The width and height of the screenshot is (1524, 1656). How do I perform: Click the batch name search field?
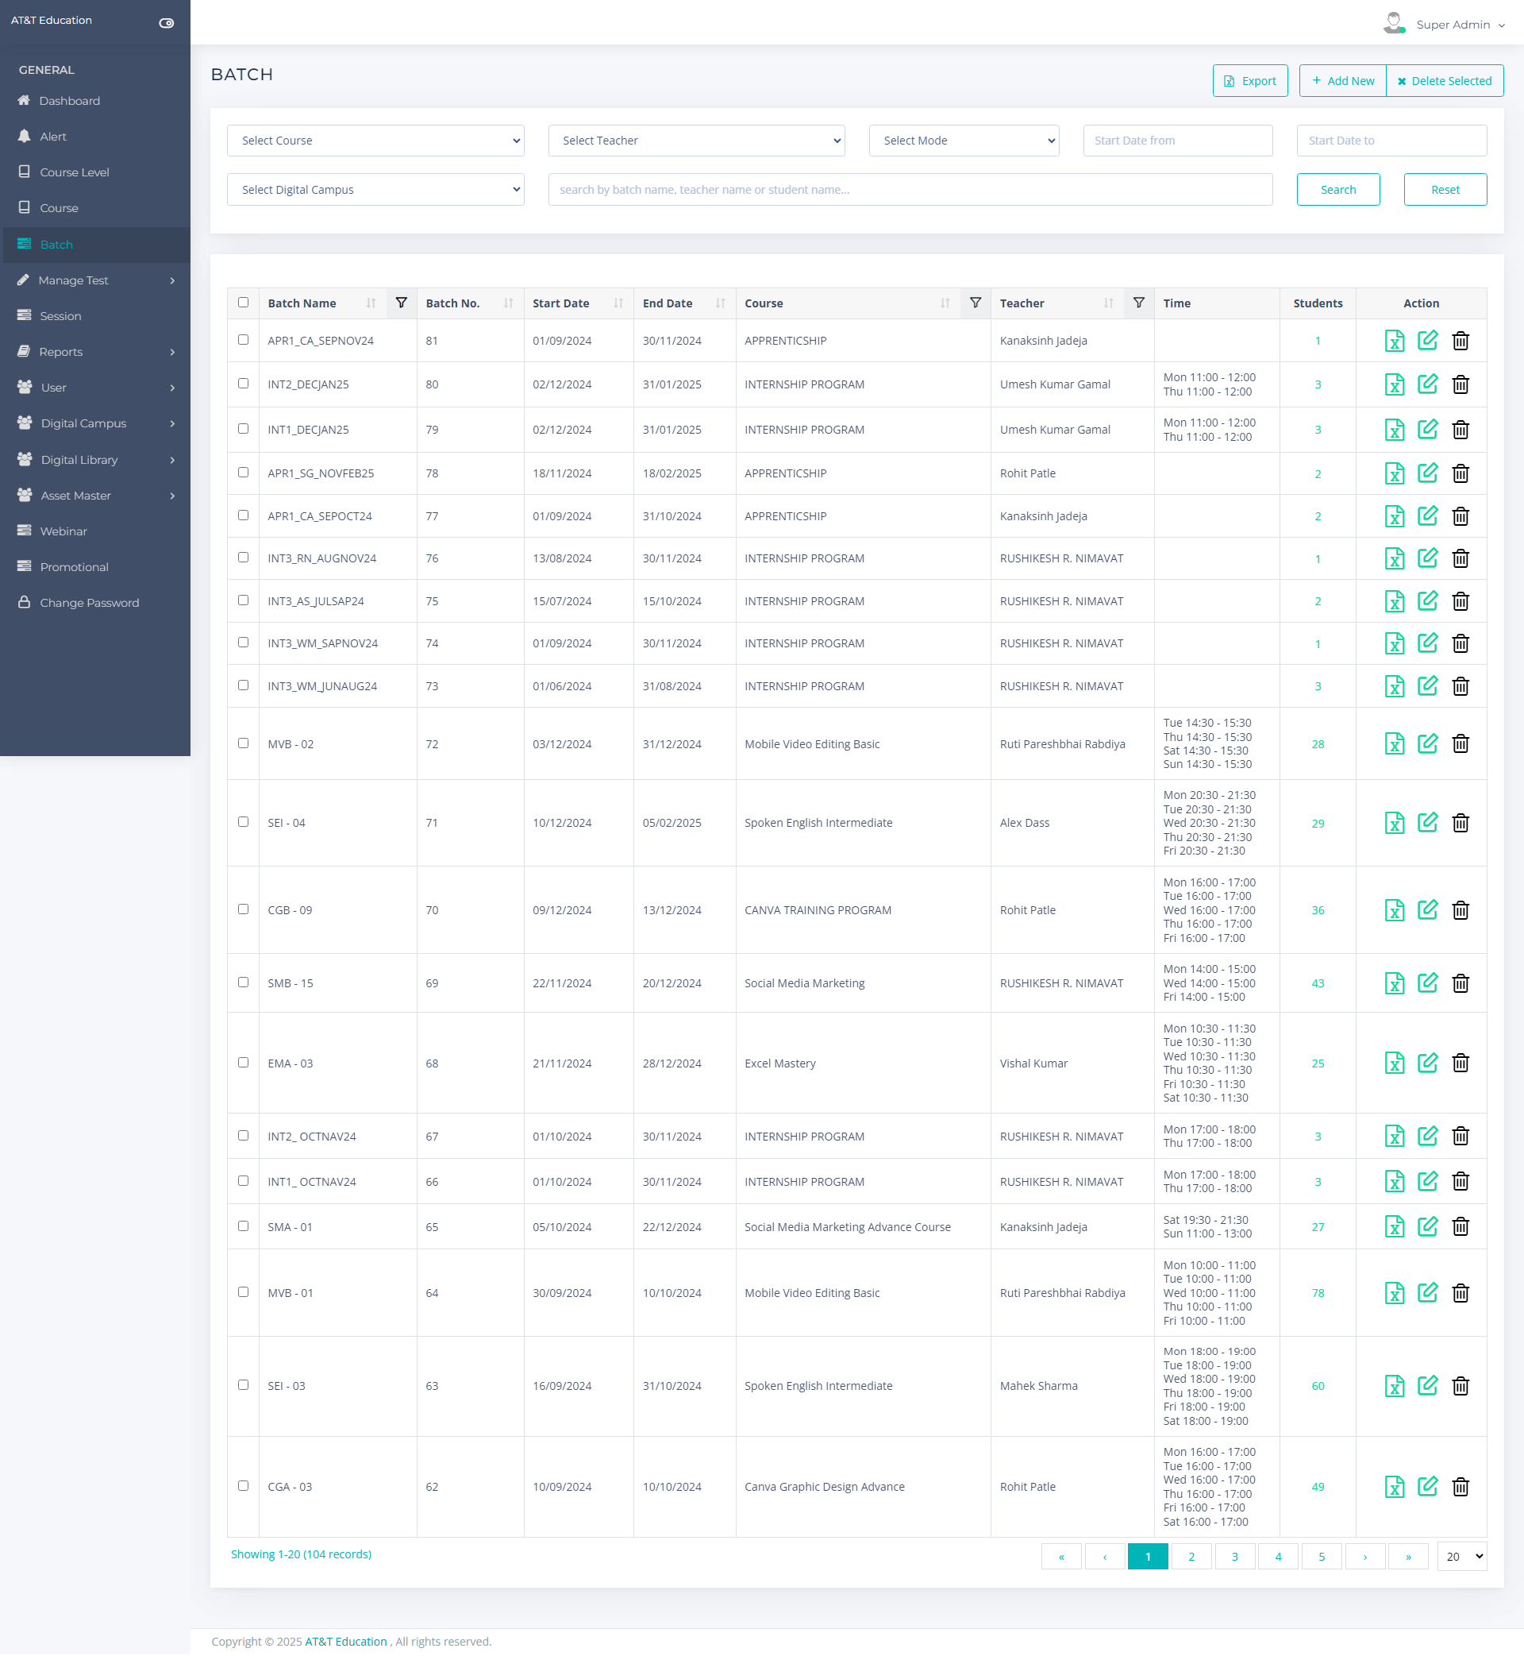pyautogui.click(x=910, y=190)
